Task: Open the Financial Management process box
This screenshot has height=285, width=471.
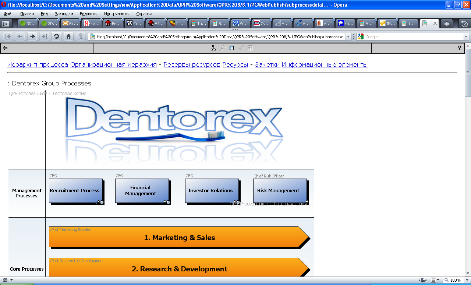Action: tap(142, 191)
